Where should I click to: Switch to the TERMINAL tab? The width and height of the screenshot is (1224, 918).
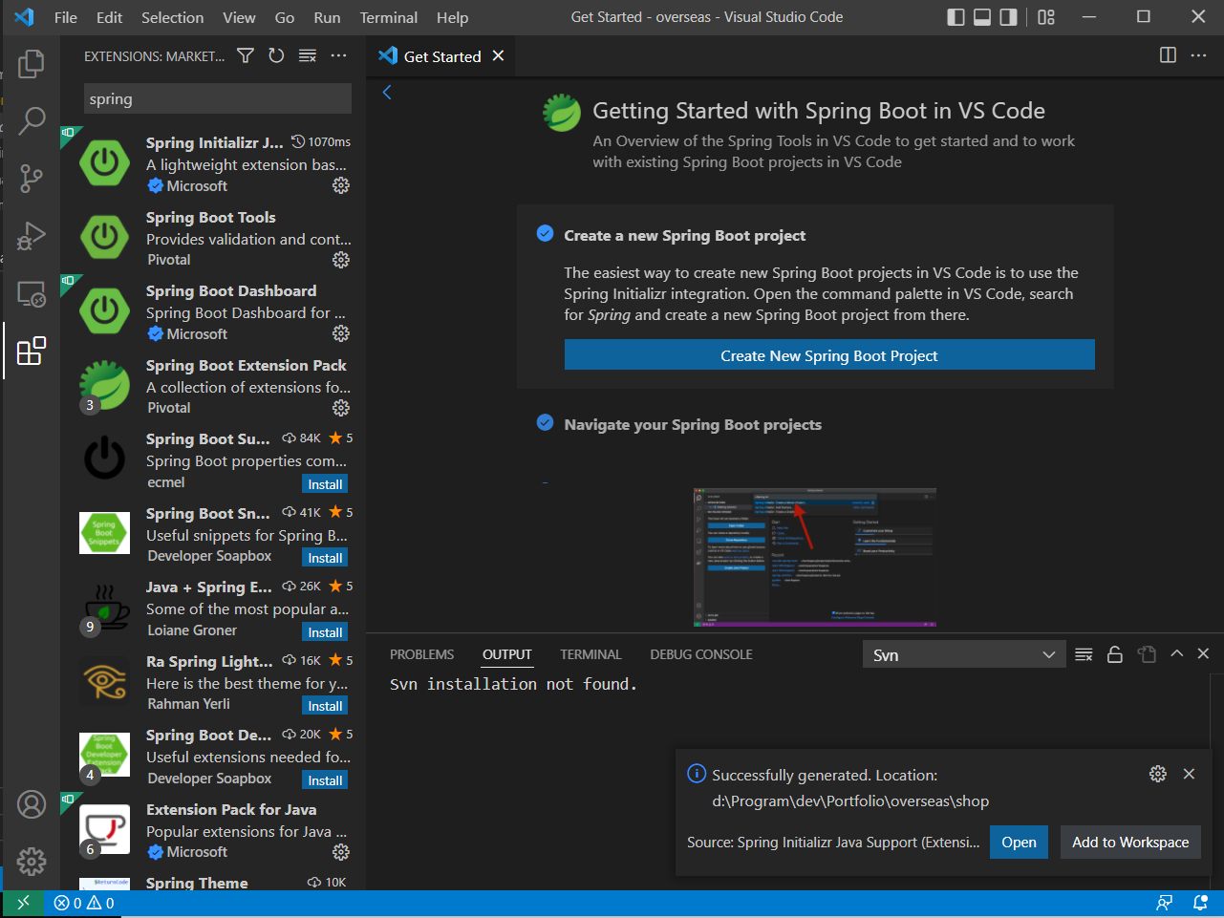(591, 654)
